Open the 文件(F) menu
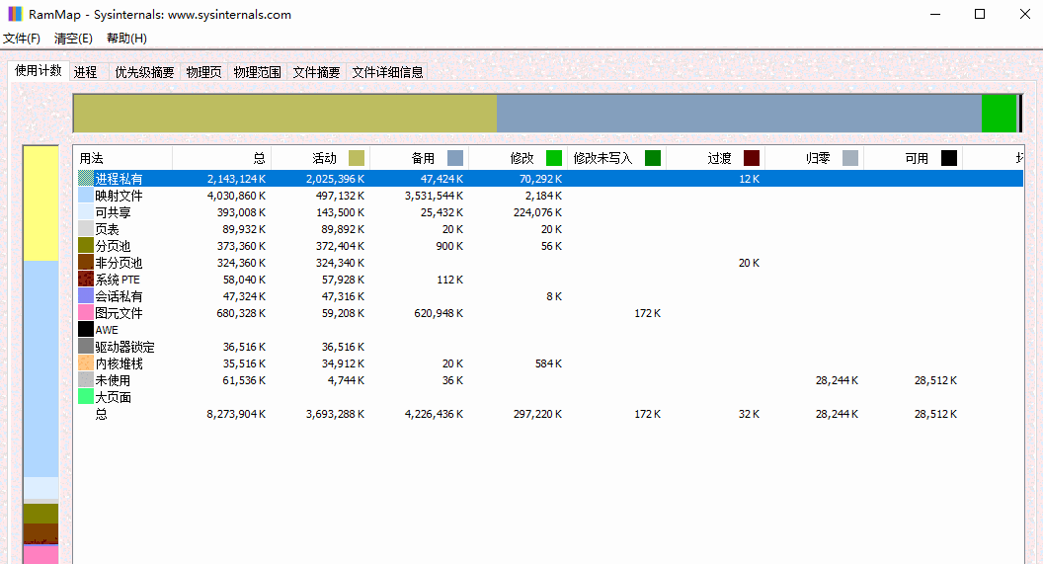Screen dimensions: 1043x564 tap(22, 39)
